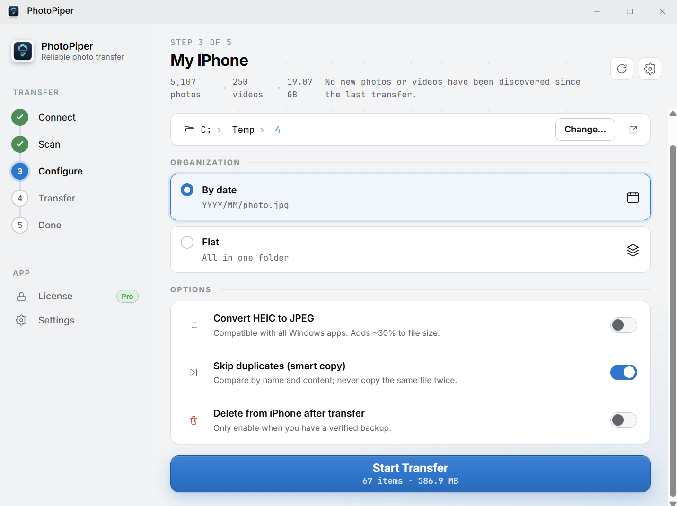Open destination folder with external link icon
Screen dimensions: 677x506
coord(633,130)
